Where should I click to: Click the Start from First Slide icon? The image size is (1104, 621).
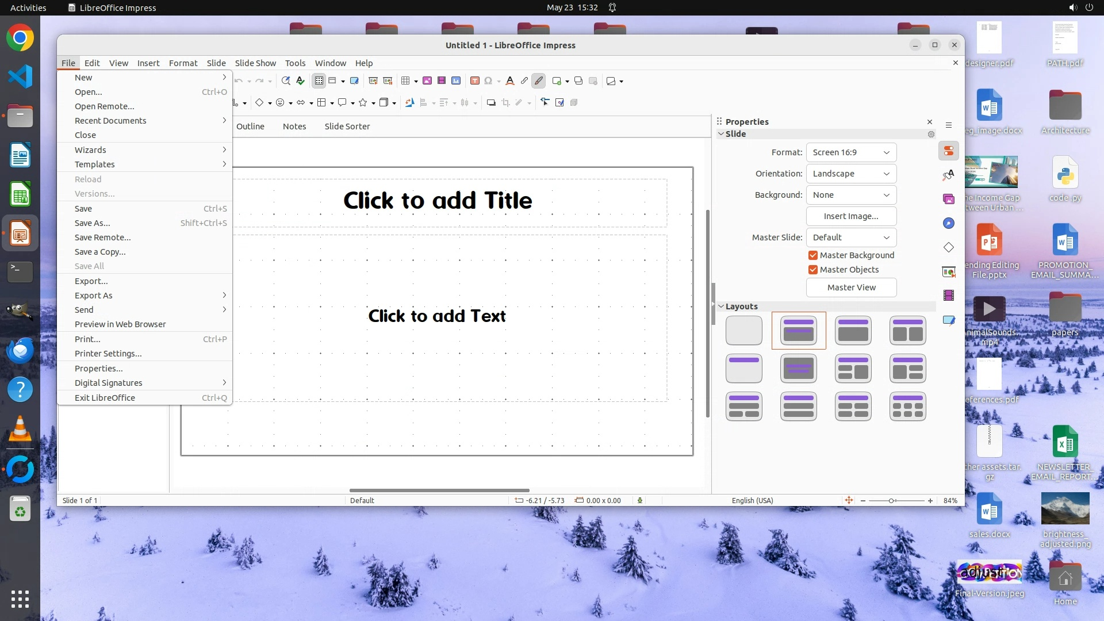pyautogui.click(x=373, y=81)
